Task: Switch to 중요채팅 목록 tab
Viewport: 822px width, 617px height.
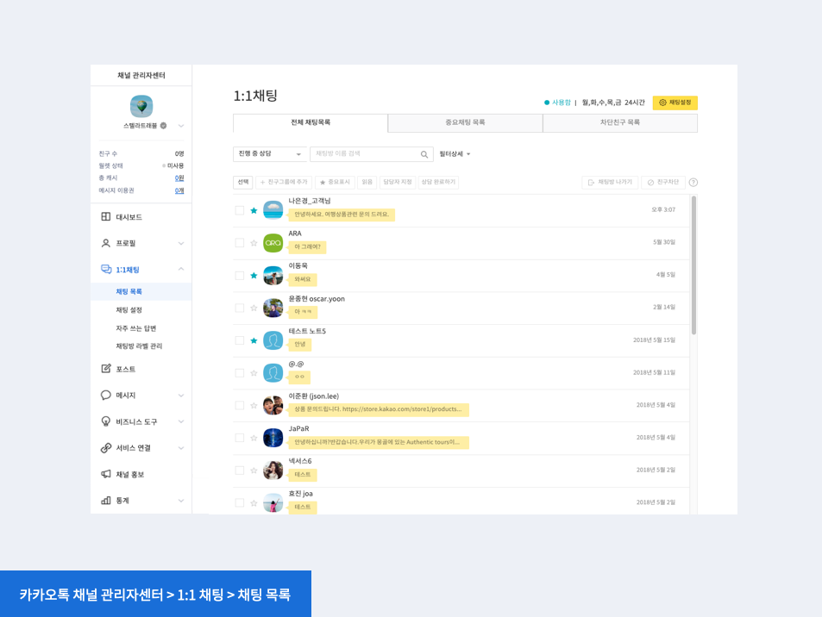Action: pos(465,122)
